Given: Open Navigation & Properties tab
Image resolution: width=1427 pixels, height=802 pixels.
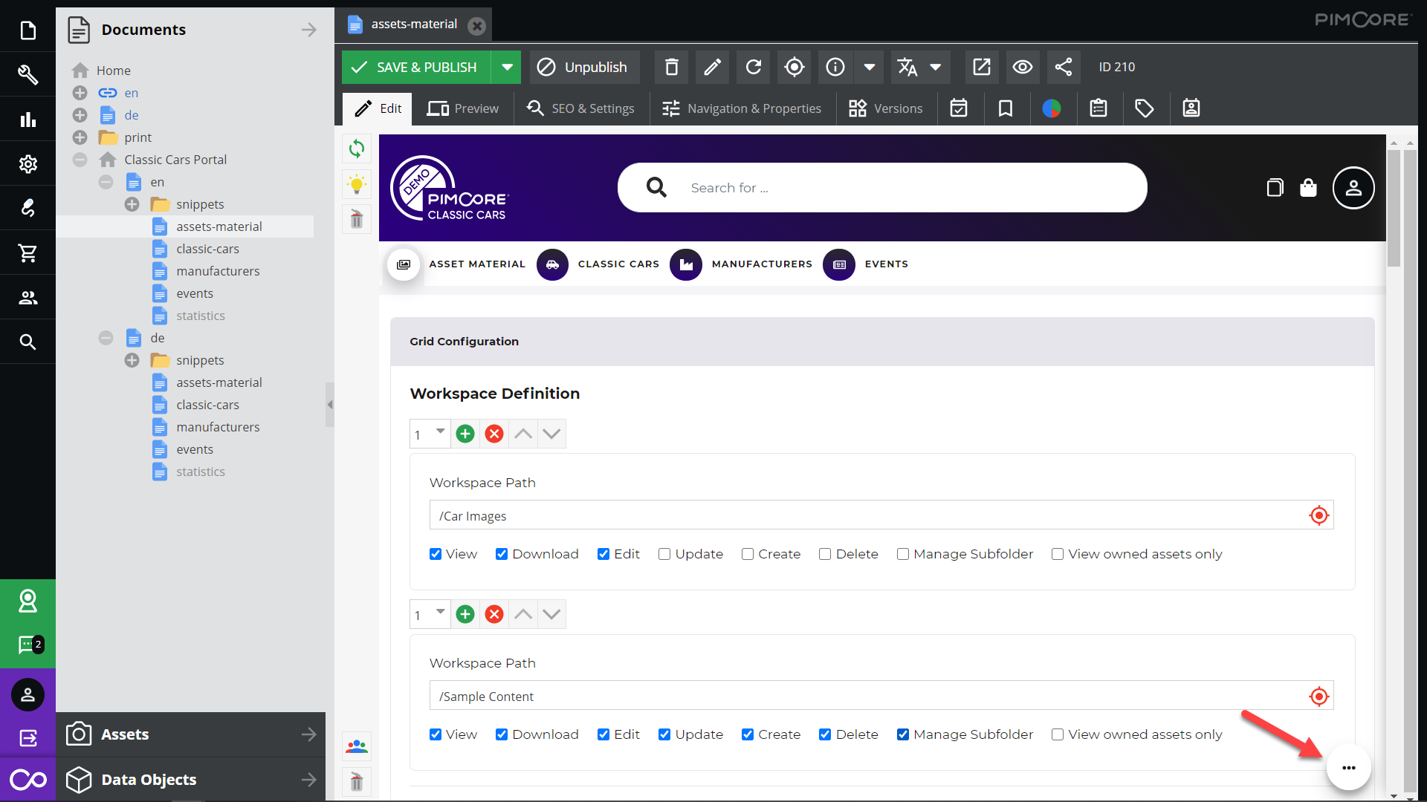Looking at the screenshot, I should pos(742,108).
